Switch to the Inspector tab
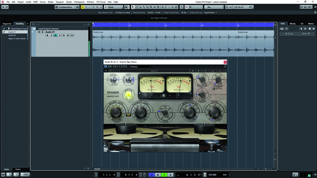This screenshot has width=317, height=178. pos(7,24)
